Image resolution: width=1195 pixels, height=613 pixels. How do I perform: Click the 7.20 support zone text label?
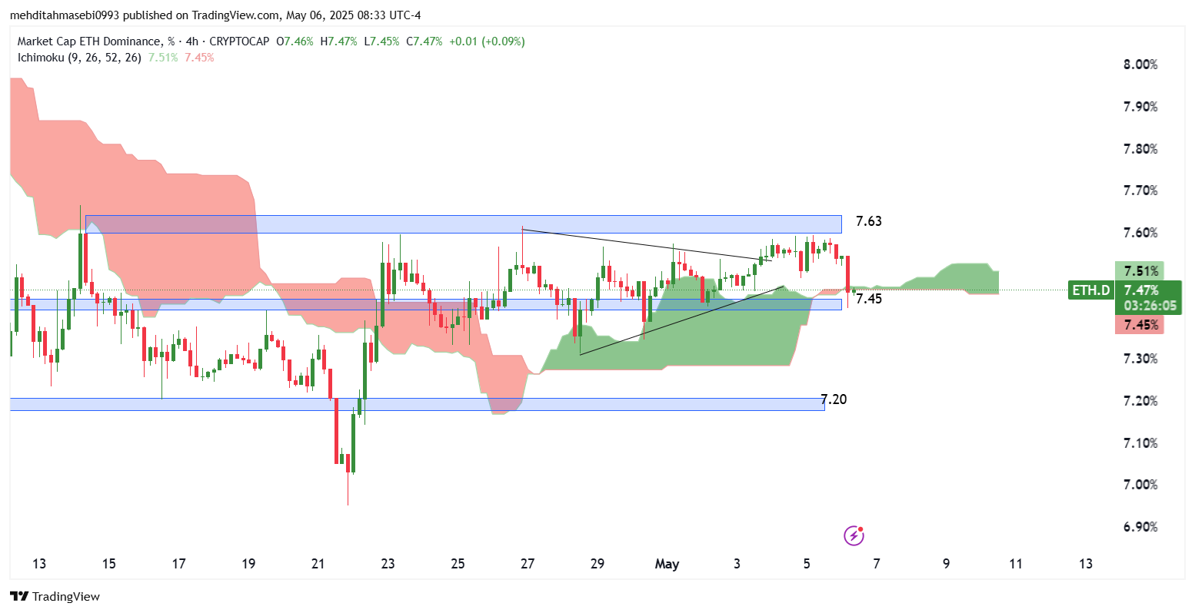pos(834,399)
